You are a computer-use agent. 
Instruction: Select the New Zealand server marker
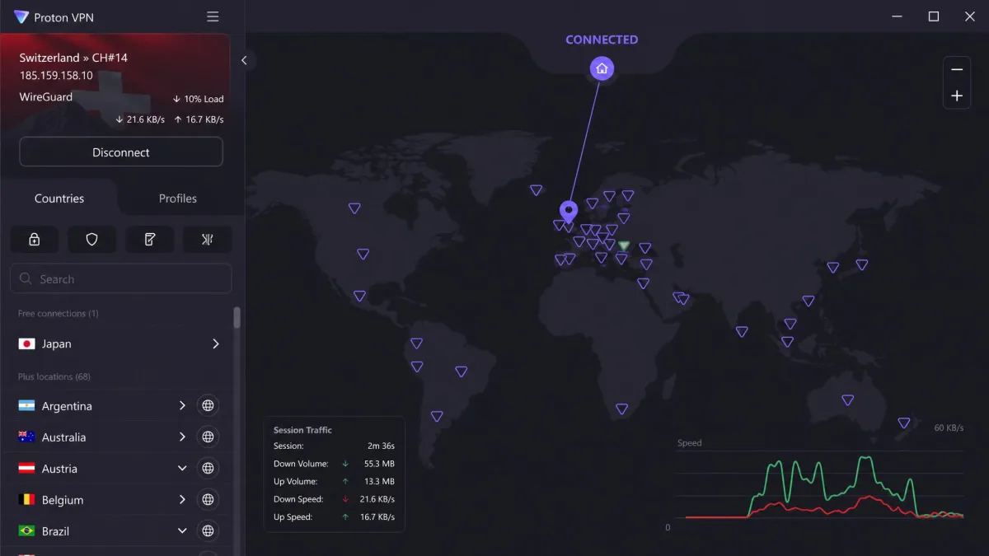(x=904, y=423)
